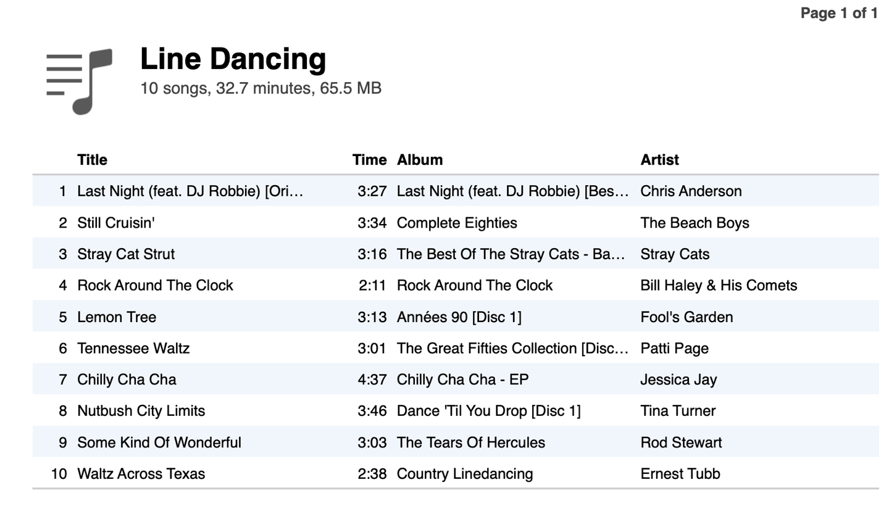Screen dimensions: 889x527
Task: Select the song Lemon Tree
Action: (x=117, y=317)
